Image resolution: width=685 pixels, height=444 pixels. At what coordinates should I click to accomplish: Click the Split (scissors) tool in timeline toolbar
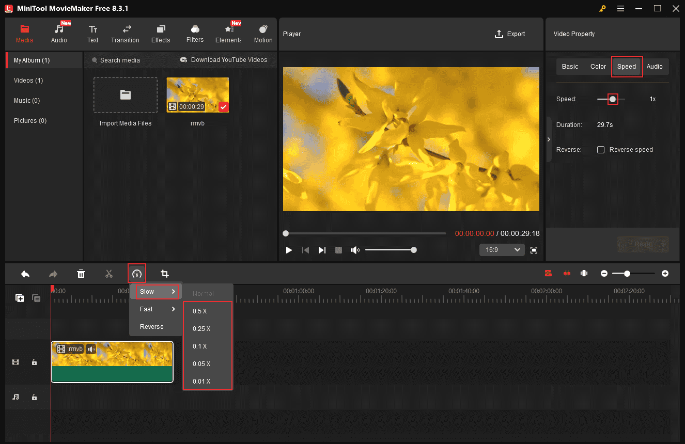(x=109, y=273)
